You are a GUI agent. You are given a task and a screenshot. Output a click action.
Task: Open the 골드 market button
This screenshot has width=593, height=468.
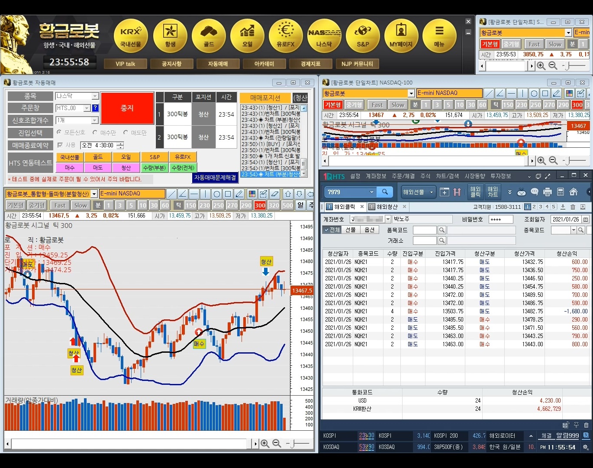click(x=209, y=36)
